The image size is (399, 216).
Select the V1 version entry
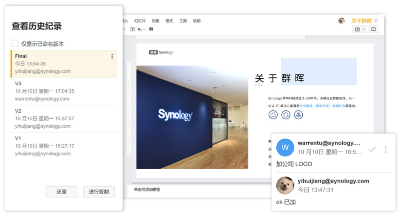pos(64,146)
